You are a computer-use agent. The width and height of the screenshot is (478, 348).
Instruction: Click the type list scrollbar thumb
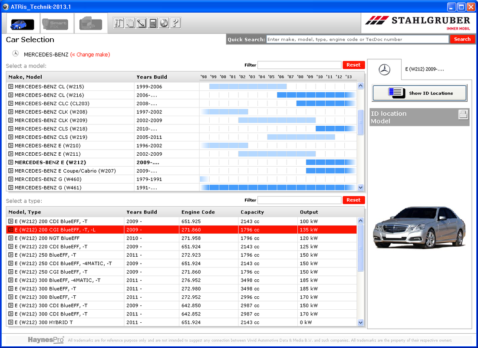tap(361, 248)
